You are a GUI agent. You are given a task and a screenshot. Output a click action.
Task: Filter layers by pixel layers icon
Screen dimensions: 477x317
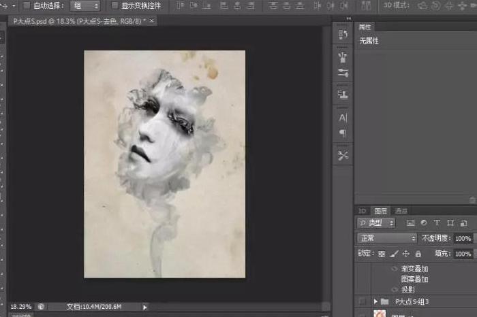point(410,223)
